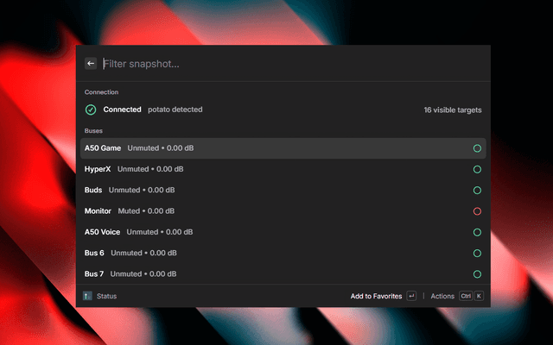Click the Filter snapshot search field
Image resolution: width=553 pixels, height=345 pixels.
click(x=285, y=64)
